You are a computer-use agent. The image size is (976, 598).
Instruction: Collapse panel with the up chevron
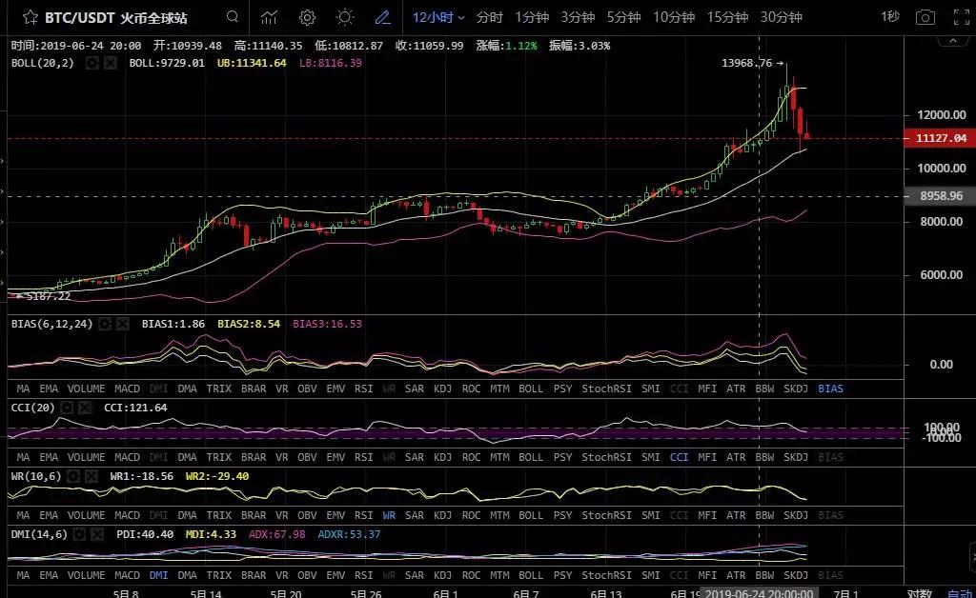[952, 40]
